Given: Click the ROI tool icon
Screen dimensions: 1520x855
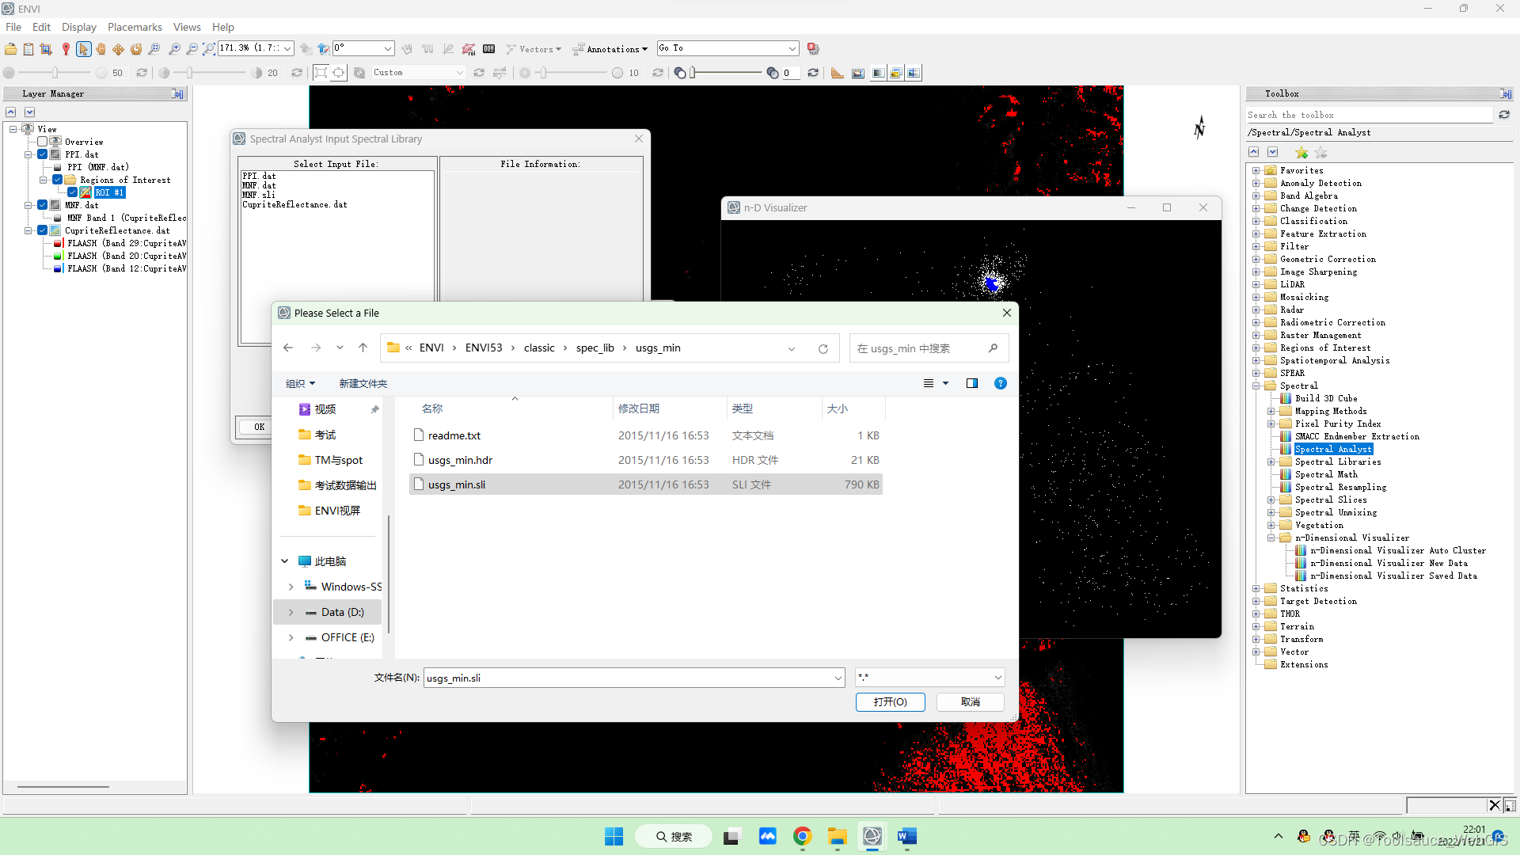Looking at the screenshot, I should click(x=469, y=49).
